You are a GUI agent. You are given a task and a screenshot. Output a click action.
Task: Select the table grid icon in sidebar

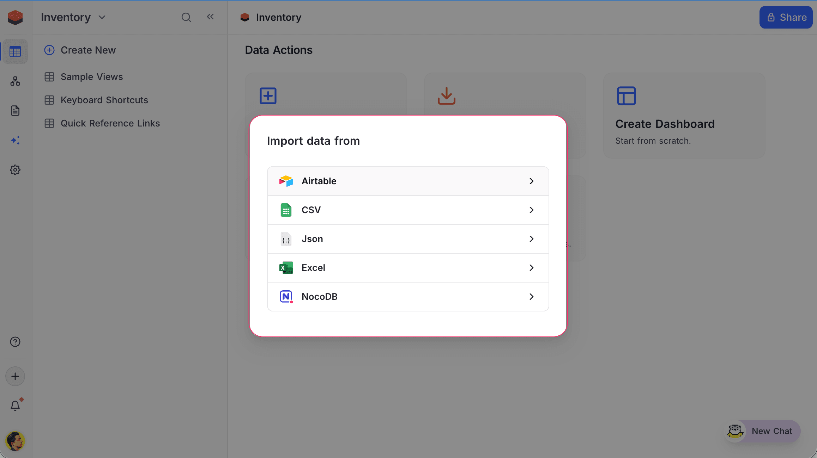[x=15, y=51]
